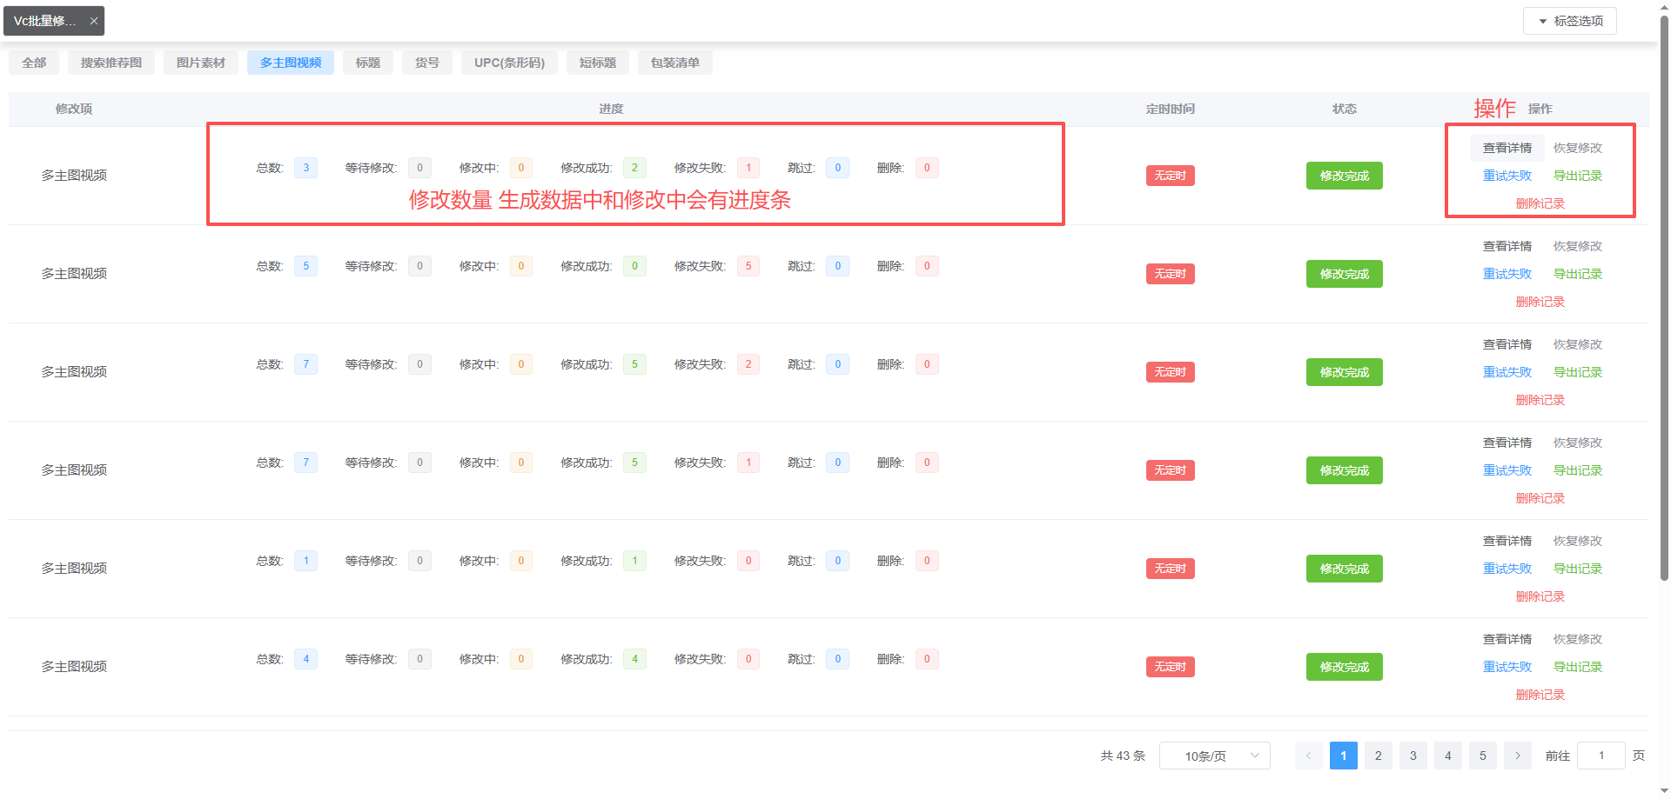Open the 标签选项 dropdown menu
The width and height of the screenshot is (1671, 799).
[1569, 21]
